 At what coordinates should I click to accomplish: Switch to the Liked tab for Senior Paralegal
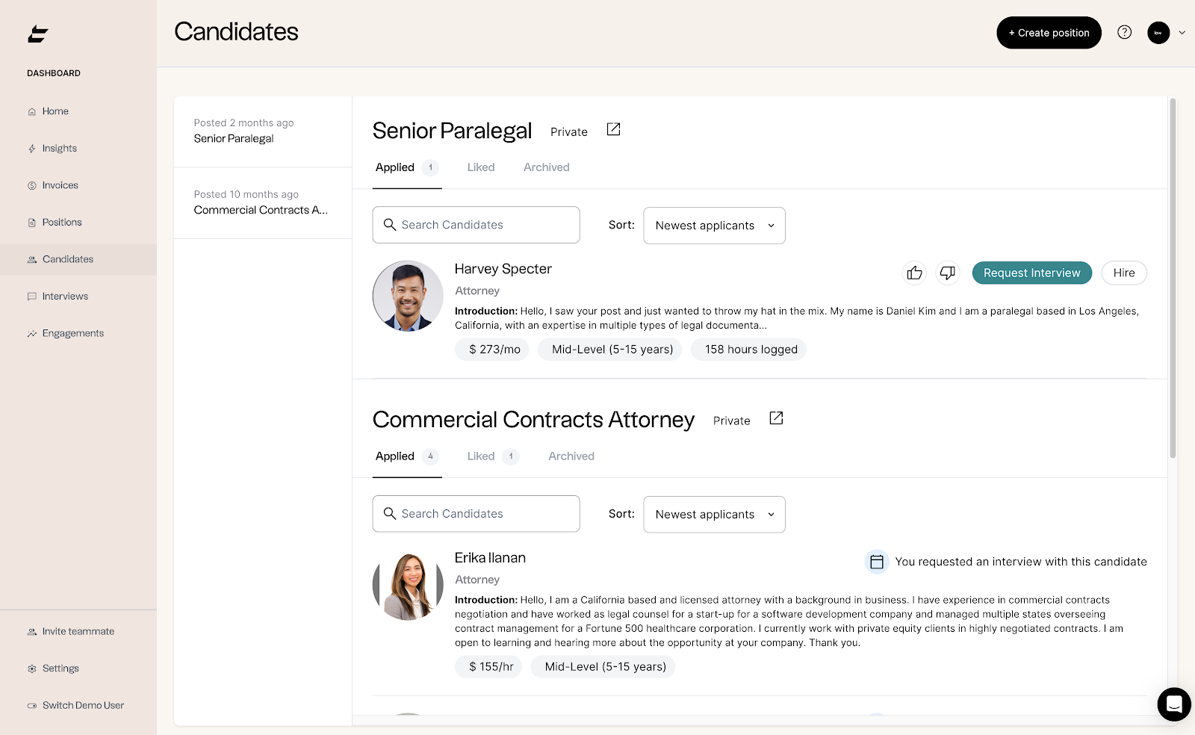(480, 167)
